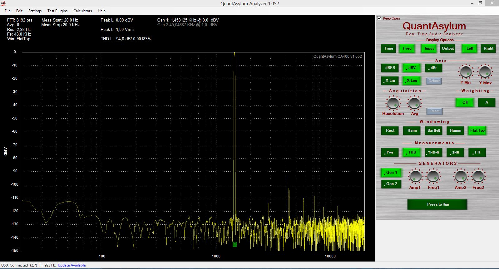Click the 'F= 923 Hz' status readout
Viewport: 499px width, 269px height.
tap(47, 265)
